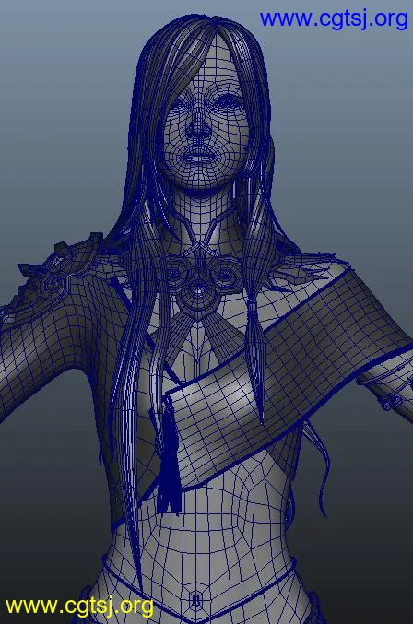Screen dimensions: 413x624
Task: Select the curled hair strand near the waist
Action: coord(318,469)
